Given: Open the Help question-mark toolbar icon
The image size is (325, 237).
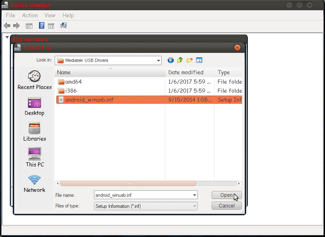Looking at the screenshot, I should [41, 25].
